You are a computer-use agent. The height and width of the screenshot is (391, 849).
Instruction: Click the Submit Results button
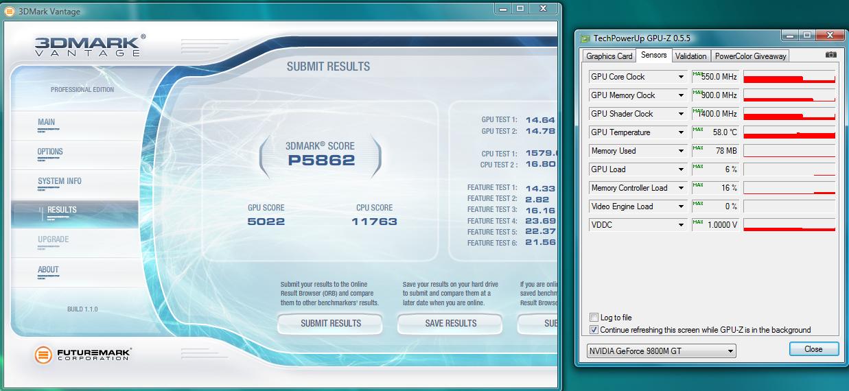click(x=330, y=323)
